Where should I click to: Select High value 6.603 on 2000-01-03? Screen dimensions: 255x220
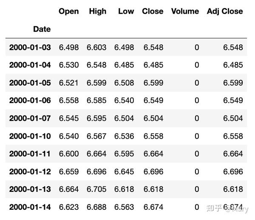pos(96,47)
